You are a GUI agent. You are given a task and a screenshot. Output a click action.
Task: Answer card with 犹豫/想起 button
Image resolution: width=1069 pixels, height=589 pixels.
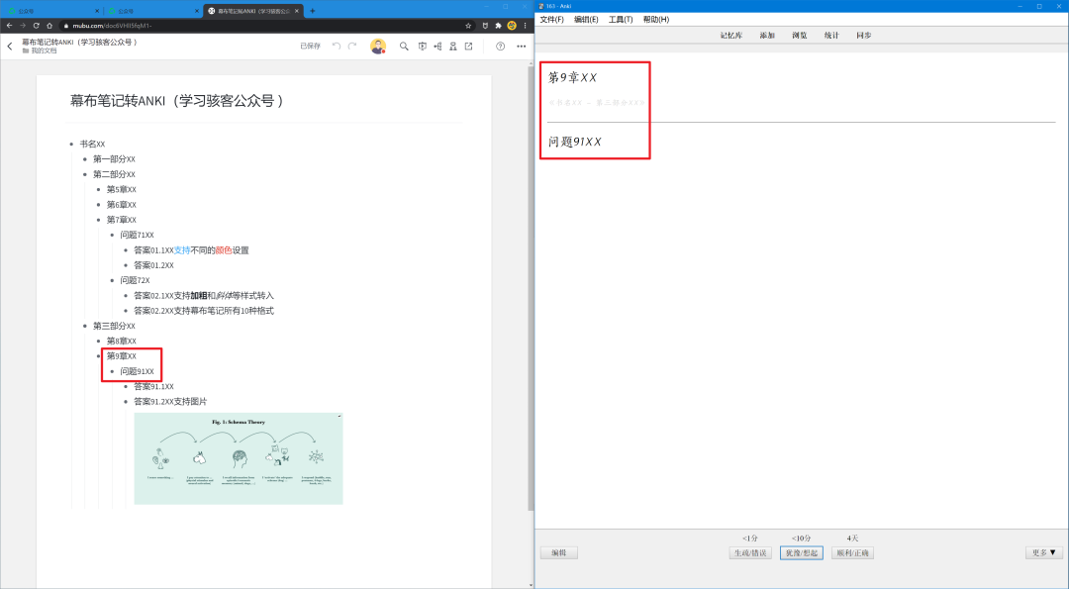(801, 553)
